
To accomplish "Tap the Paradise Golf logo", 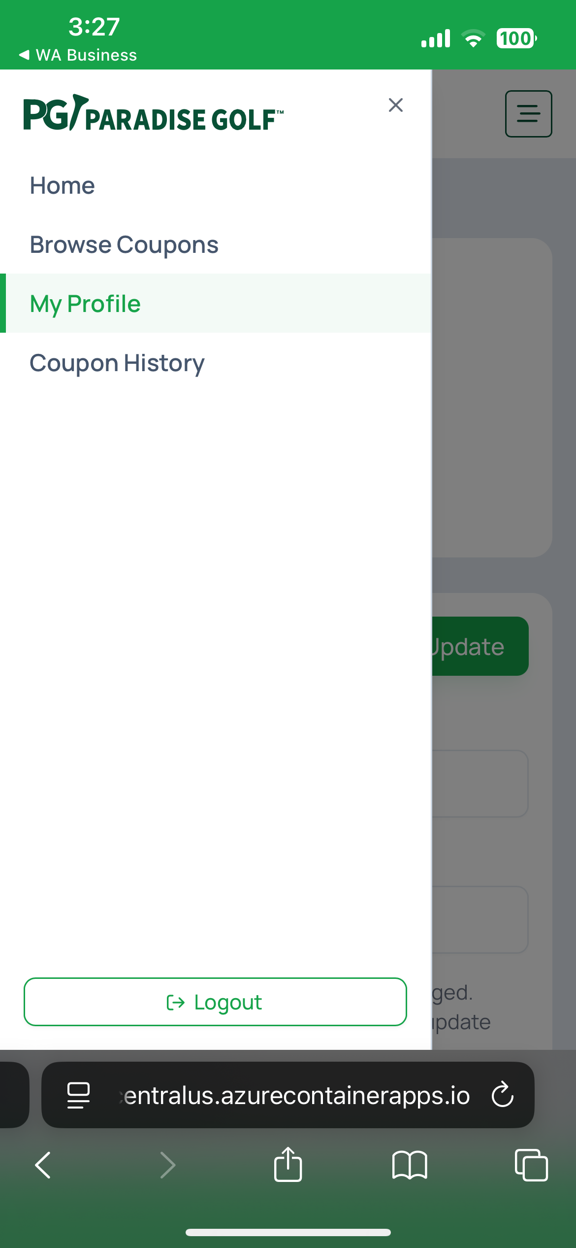I will (x=154, y=113).
